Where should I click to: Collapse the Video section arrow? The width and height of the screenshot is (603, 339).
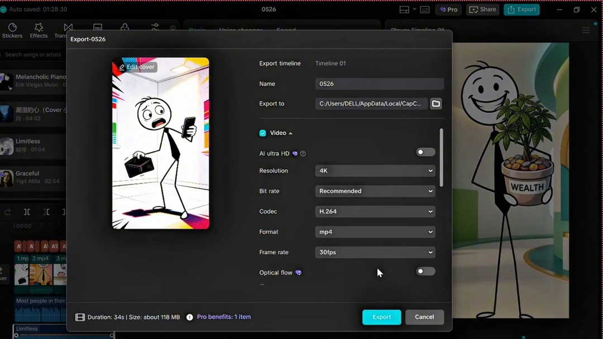tap(291, 133)
